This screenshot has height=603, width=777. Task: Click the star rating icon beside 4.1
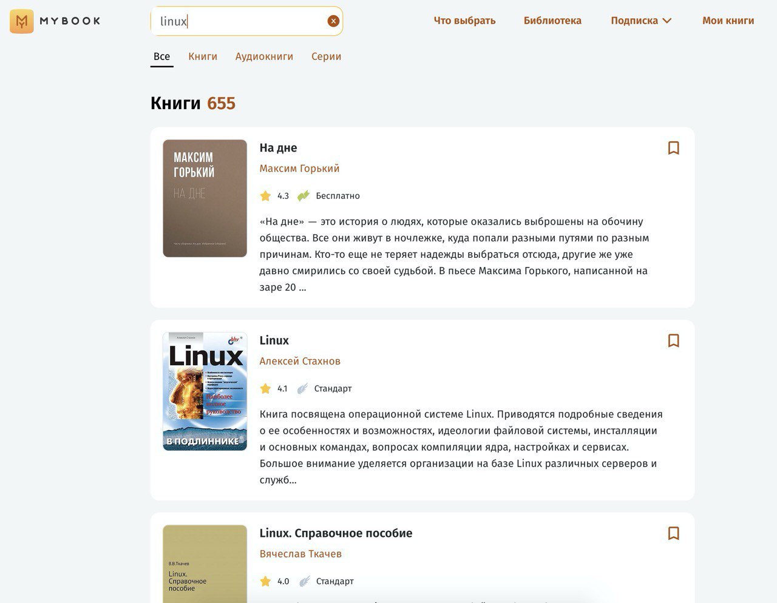(265, 388)
